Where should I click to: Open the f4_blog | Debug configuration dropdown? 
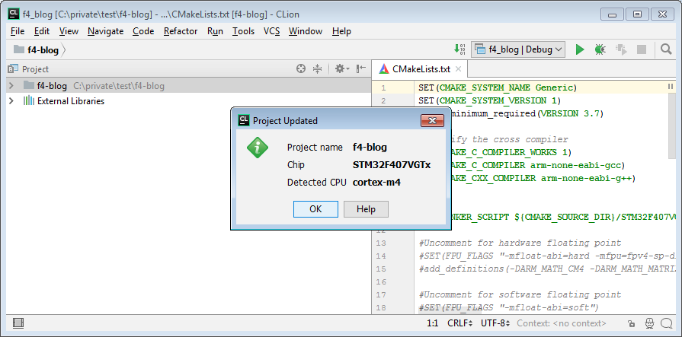pyautogui.click(x=518, y=49)
